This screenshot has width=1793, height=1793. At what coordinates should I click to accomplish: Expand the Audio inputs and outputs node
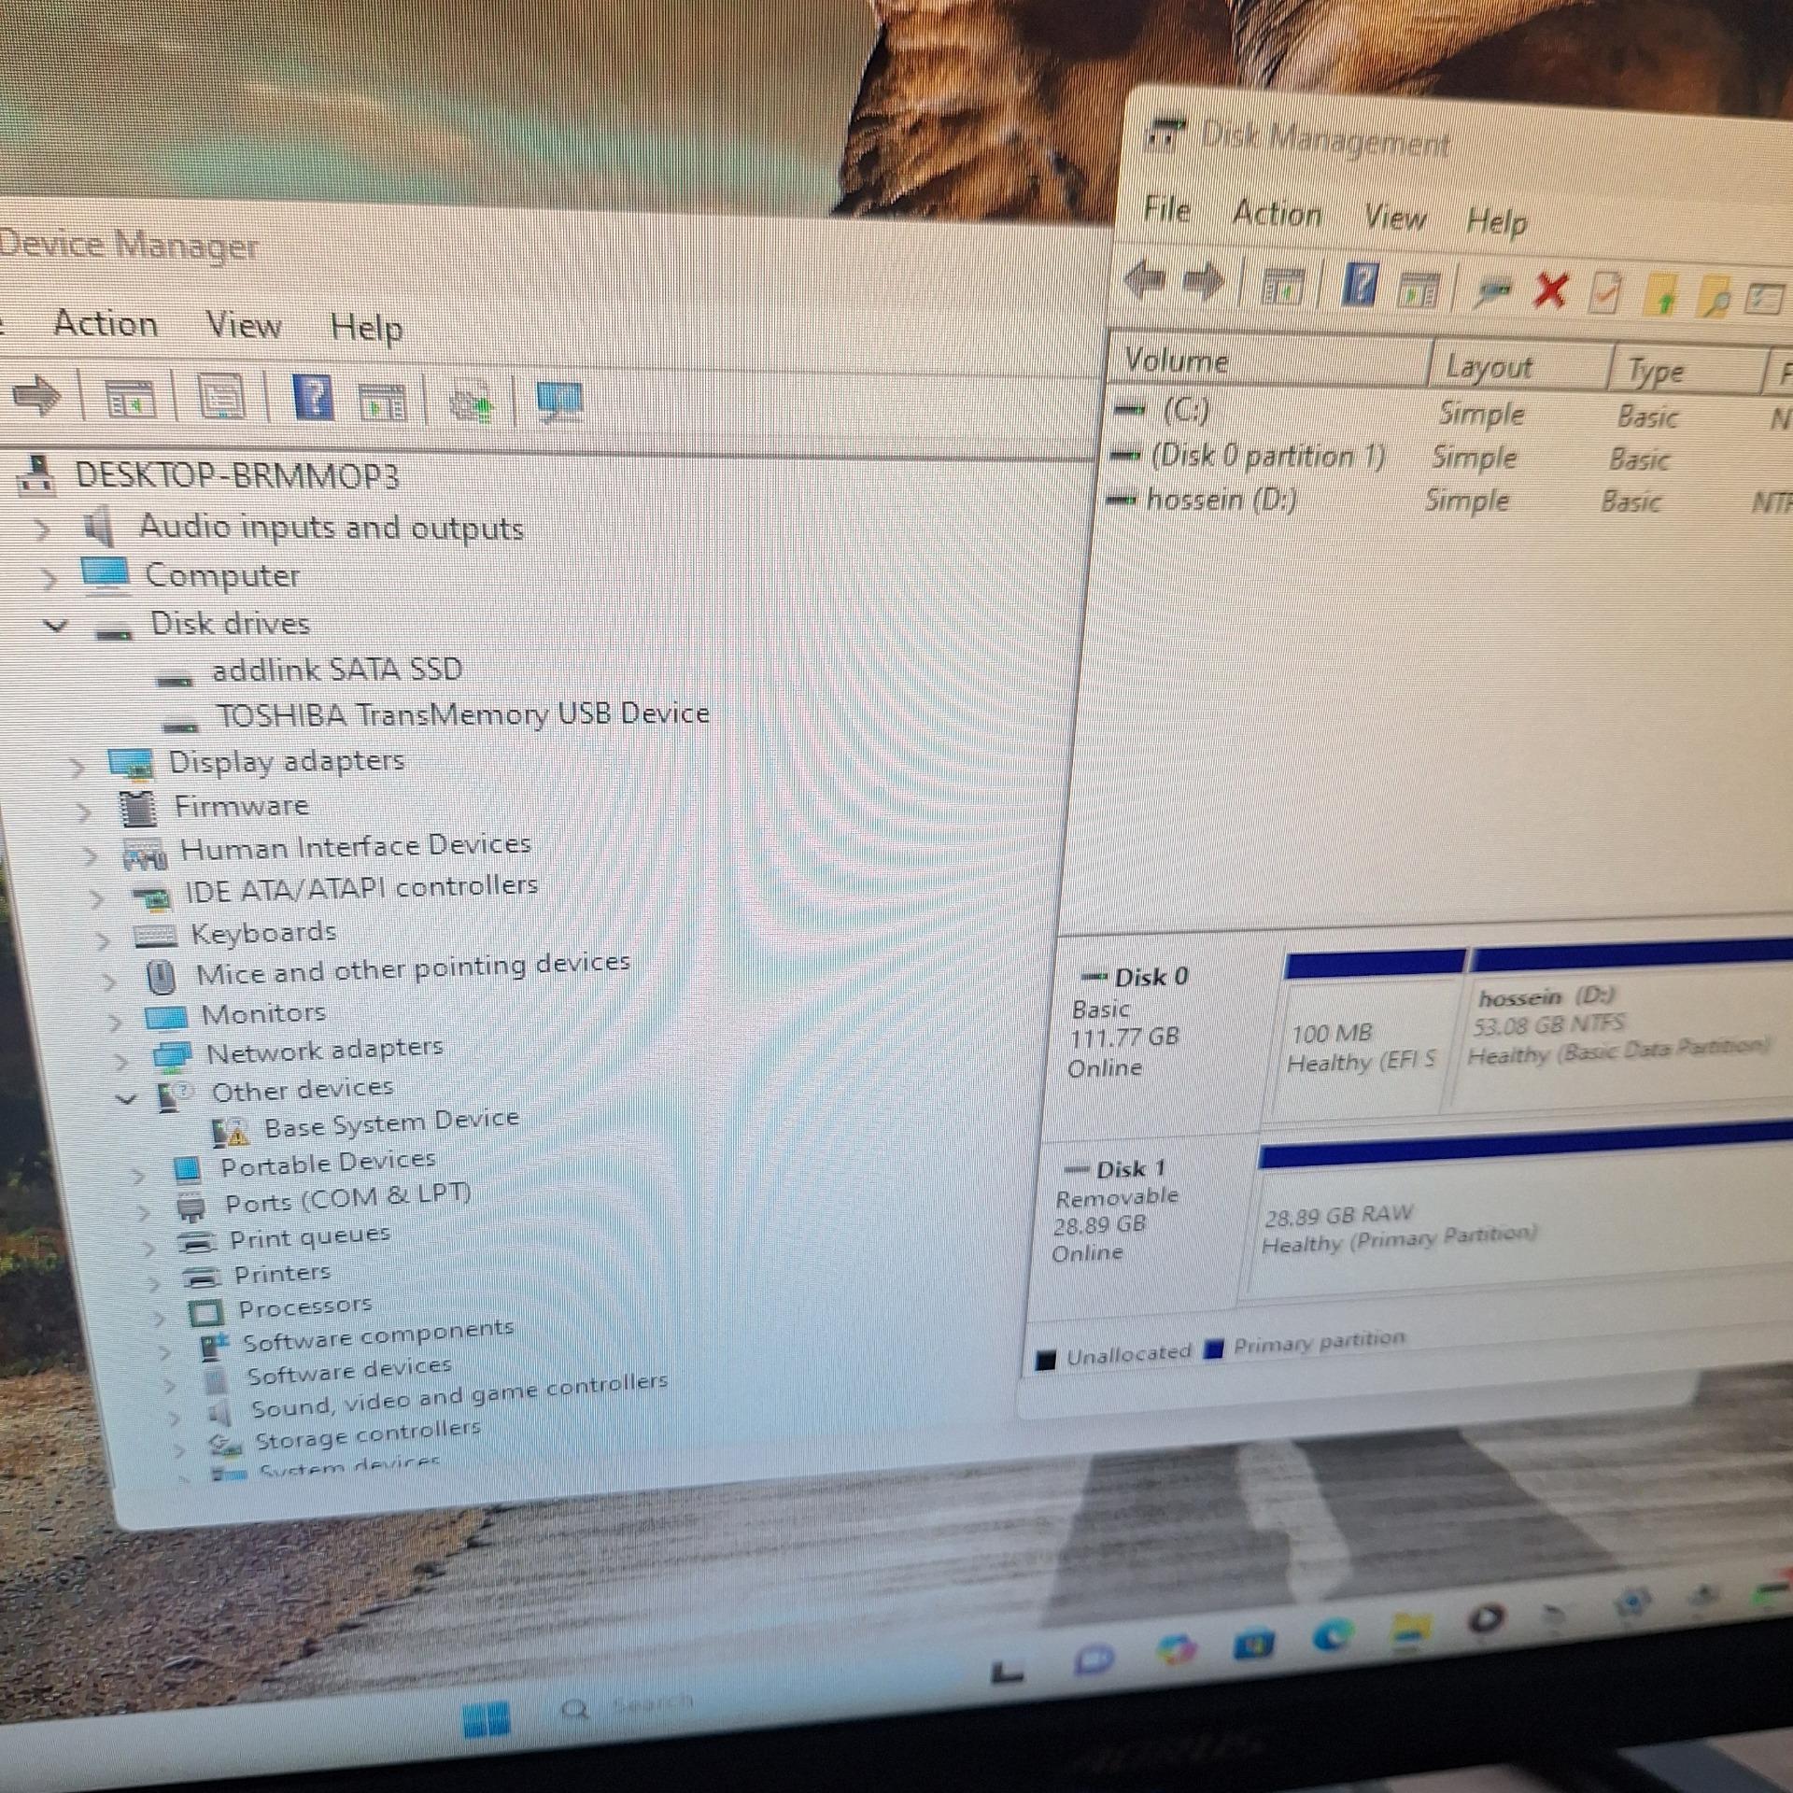[x=42, y=530]
